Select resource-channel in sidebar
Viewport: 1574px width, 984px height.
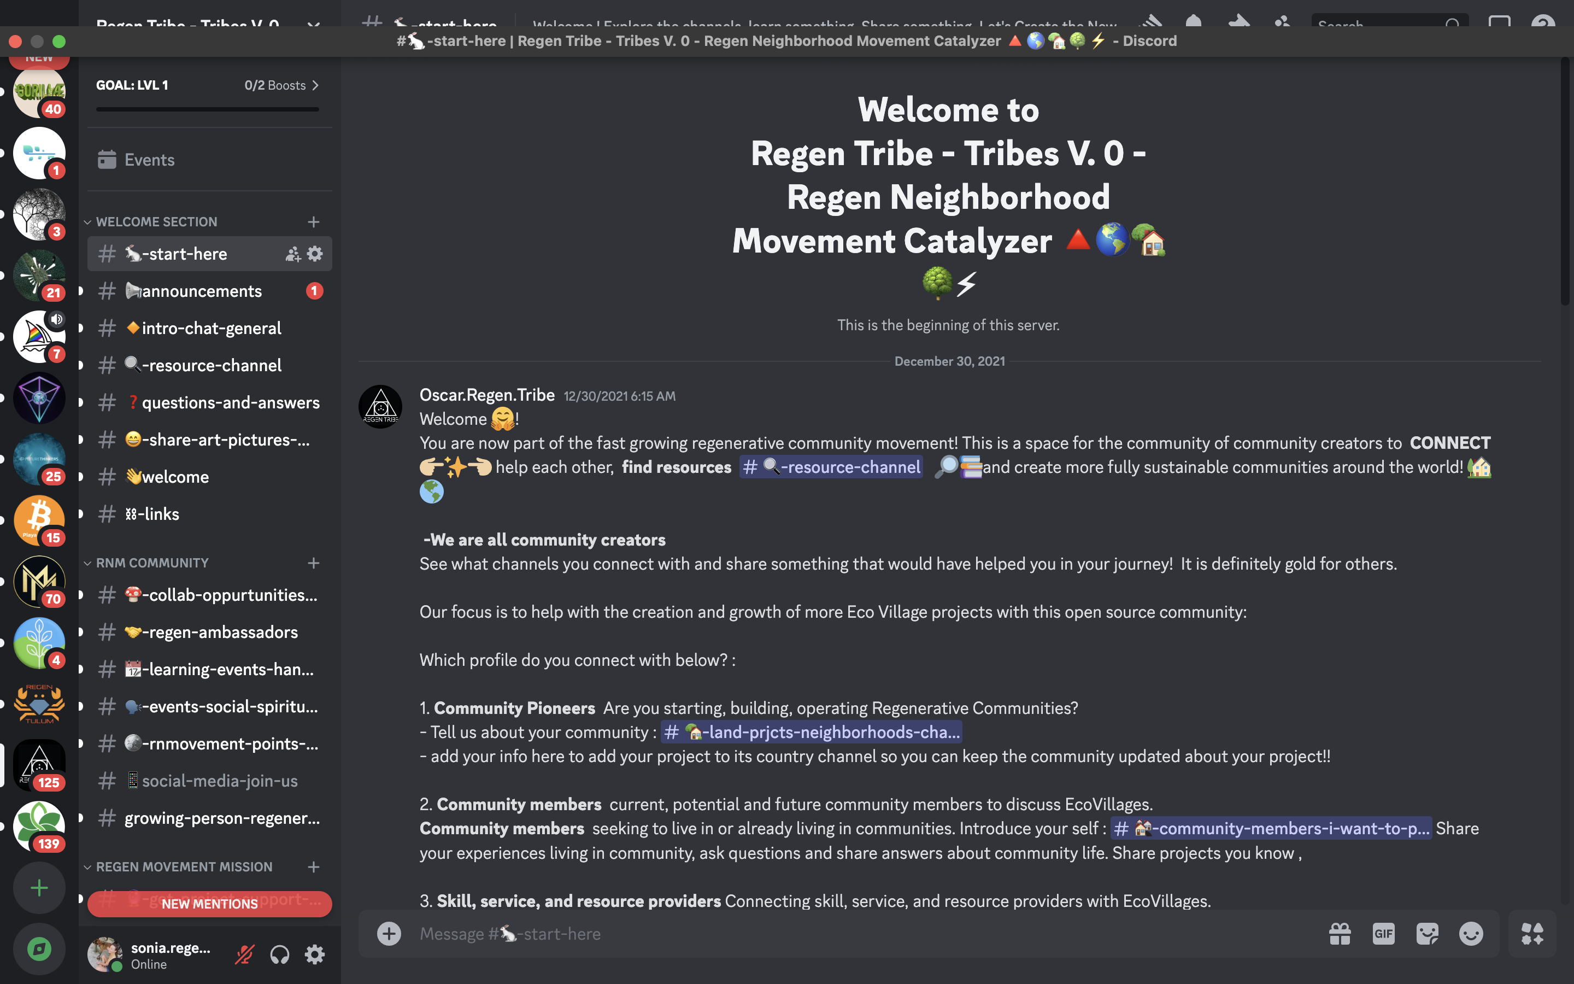click(x=209, y=365)
